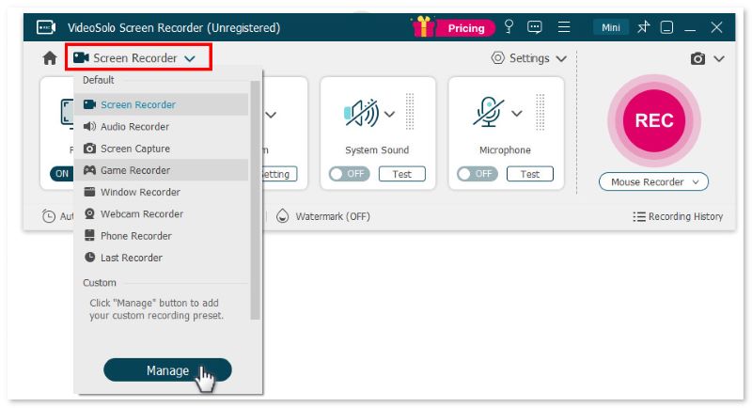Select Webcam Recorder in the list
752x408 pixels.
[161, 213]
